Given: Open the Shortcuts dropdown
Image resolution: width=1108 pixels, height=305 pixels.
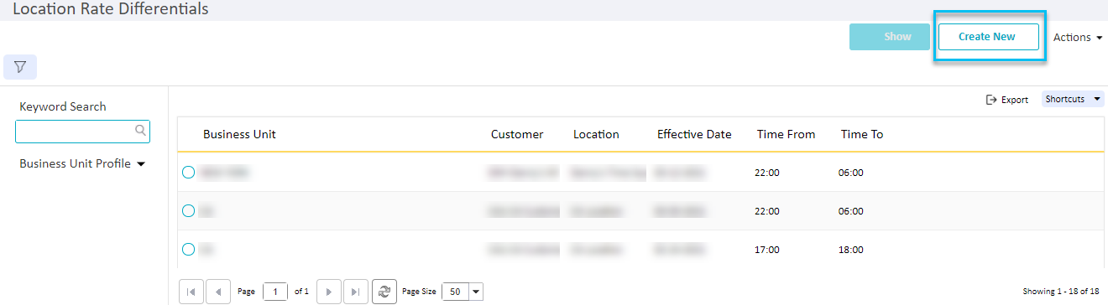Looking at the screenshot, I should click(x=1073, y=99).
